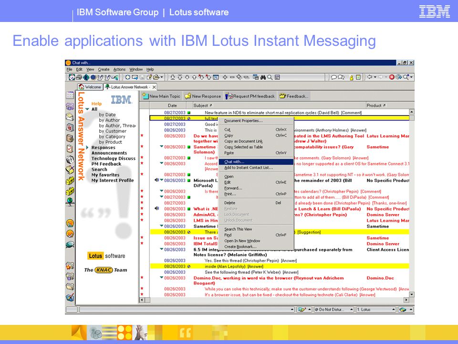Open the Actions menu
The width and height of the screenshot is (458, 344).
(119, 69)
